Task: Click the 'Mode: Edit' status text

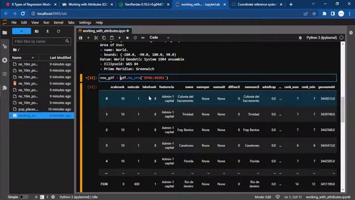Action: [262, 197]
